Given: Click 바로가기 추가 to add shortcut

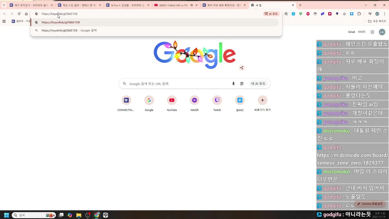Looking at the screenshot, I should coord(263,104).
